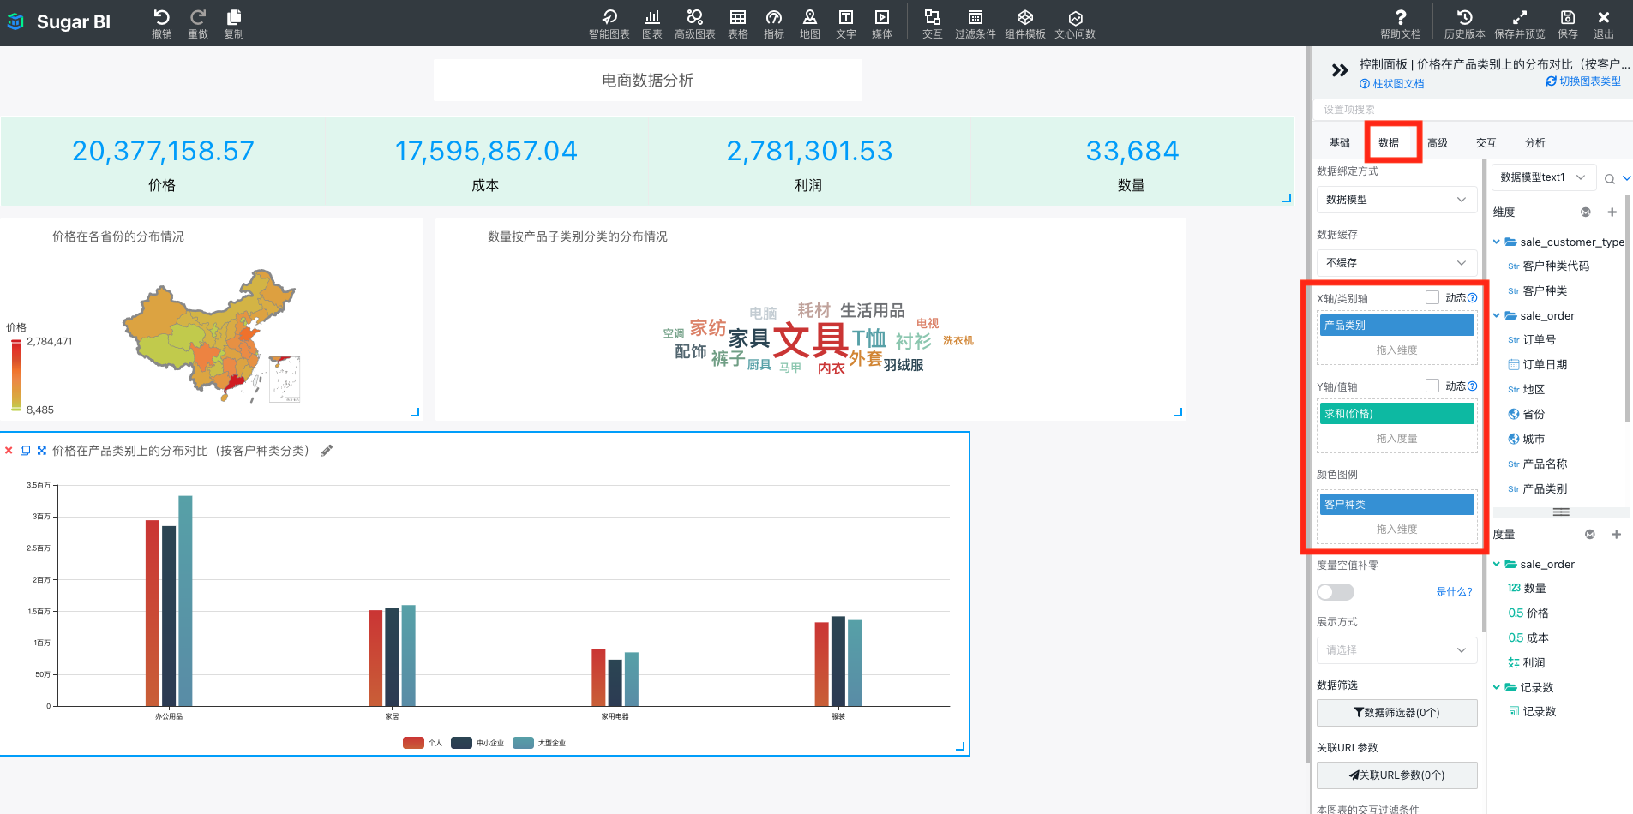Click the exit (退出) icon
This screenshot has height=814, width=1633.
click(x=1604, y=17)
